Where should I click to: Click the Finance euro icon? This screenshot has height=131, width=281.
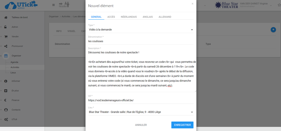(6, 100)
